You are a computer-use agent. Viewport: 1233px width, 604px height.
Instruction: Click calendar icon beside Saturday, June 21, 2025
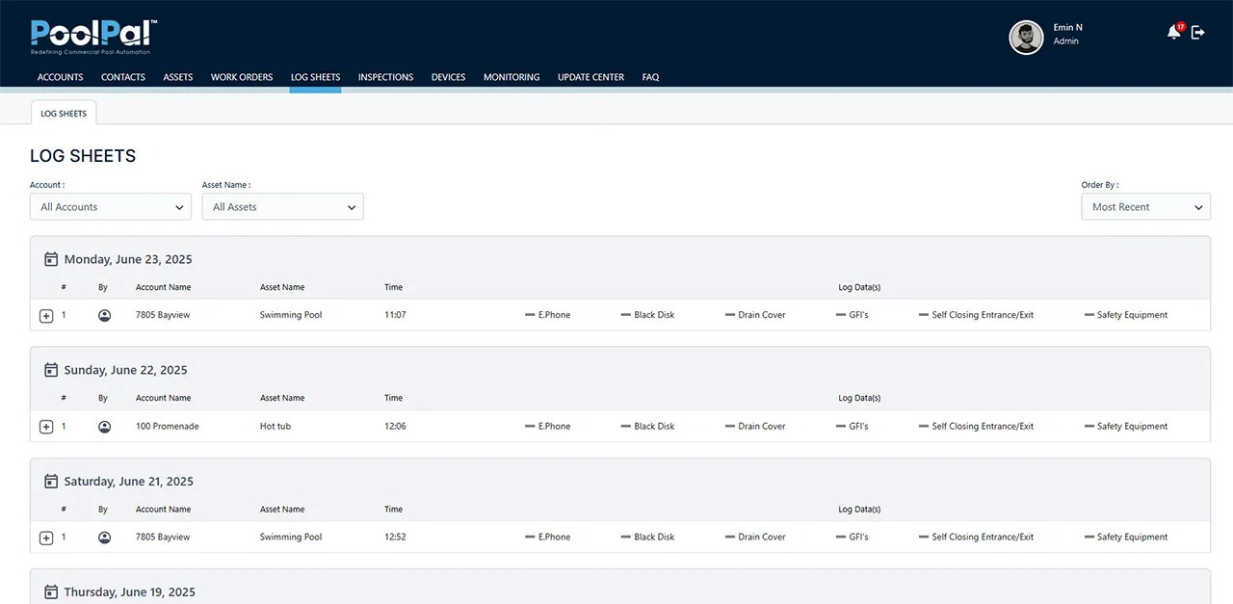click(x=51, y=482)
